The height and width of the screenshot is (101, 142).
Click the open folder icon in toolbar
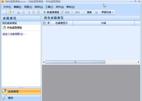click(x=10, y=12)
